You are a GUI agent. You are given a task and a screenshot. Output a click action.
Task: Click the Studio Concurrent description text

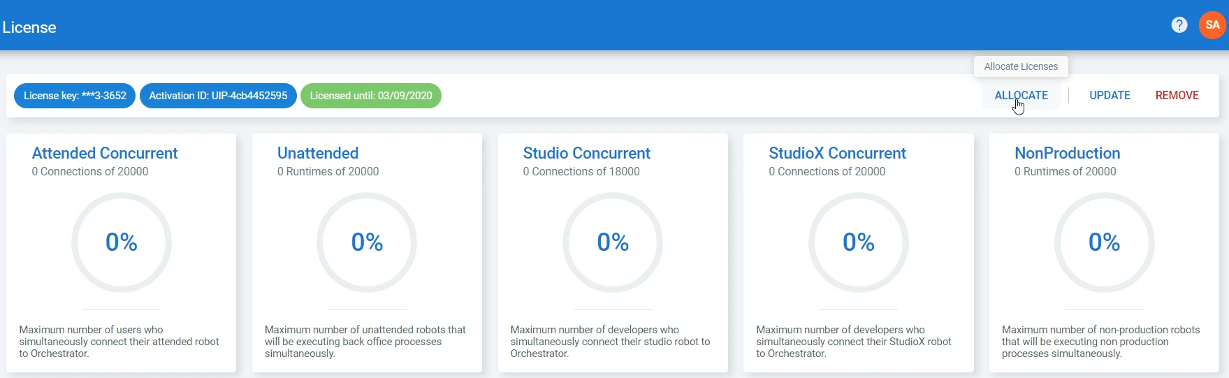pyautogui.click(x=611, y=342)
